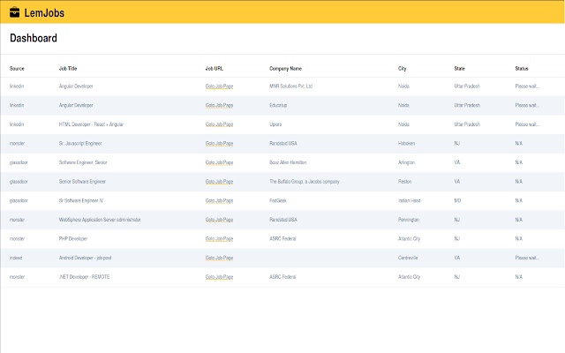This screenshot has width=565, height=353.
Task: Select 'Pennington' city cell
Action: (409, 220)
